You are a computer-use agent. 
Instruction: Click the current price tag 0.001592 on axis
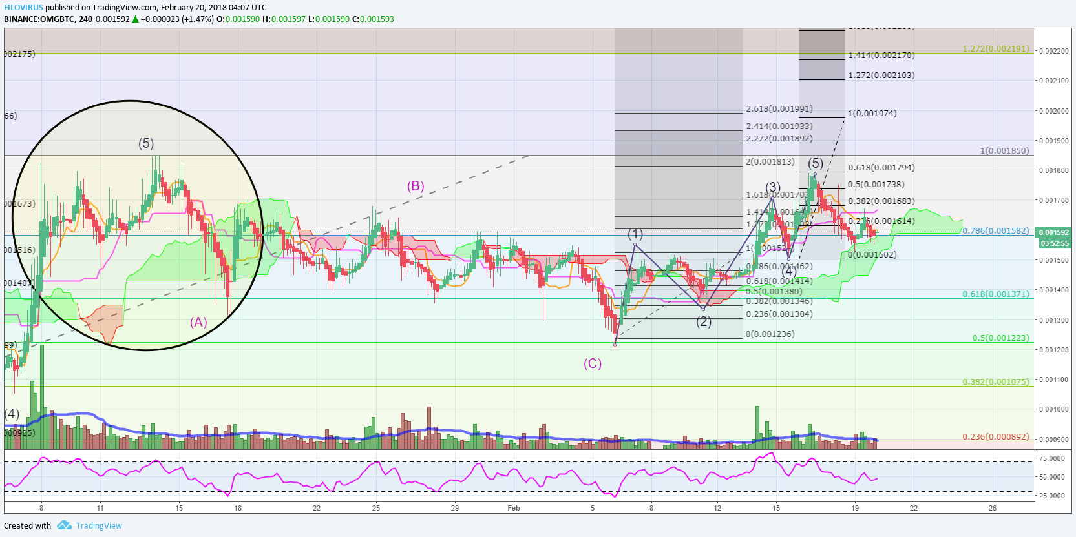tap(1055, 232)
